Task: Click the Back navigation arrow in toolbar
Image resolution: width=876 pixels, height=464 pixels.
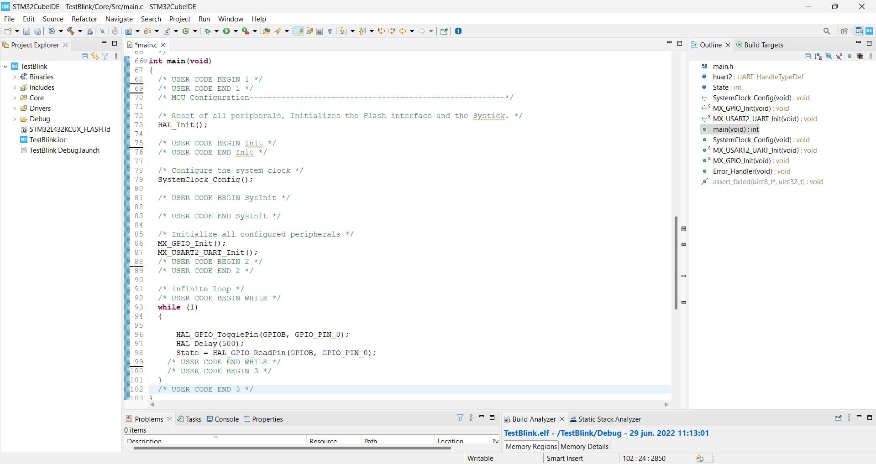Action: point(403,31)
